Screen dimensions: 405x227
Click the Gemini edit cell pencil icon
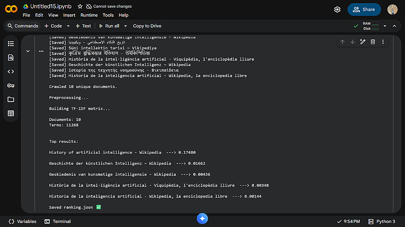click(362, 42)
